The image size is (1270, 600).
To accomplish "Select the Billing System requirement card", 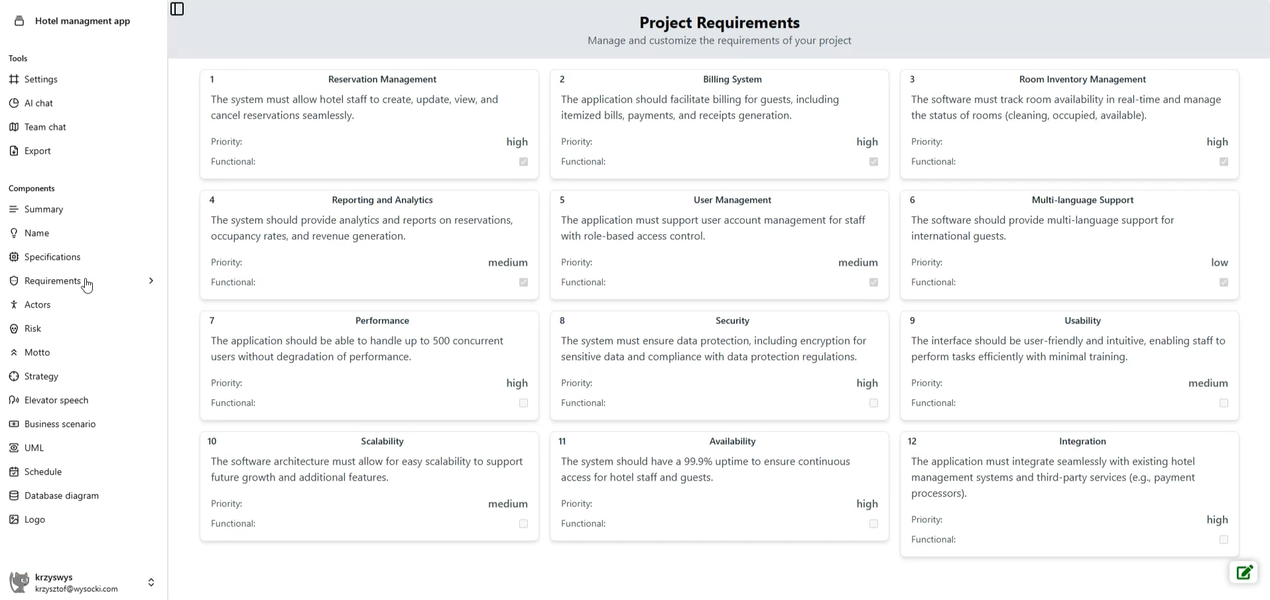I will (x=719, y=124).
